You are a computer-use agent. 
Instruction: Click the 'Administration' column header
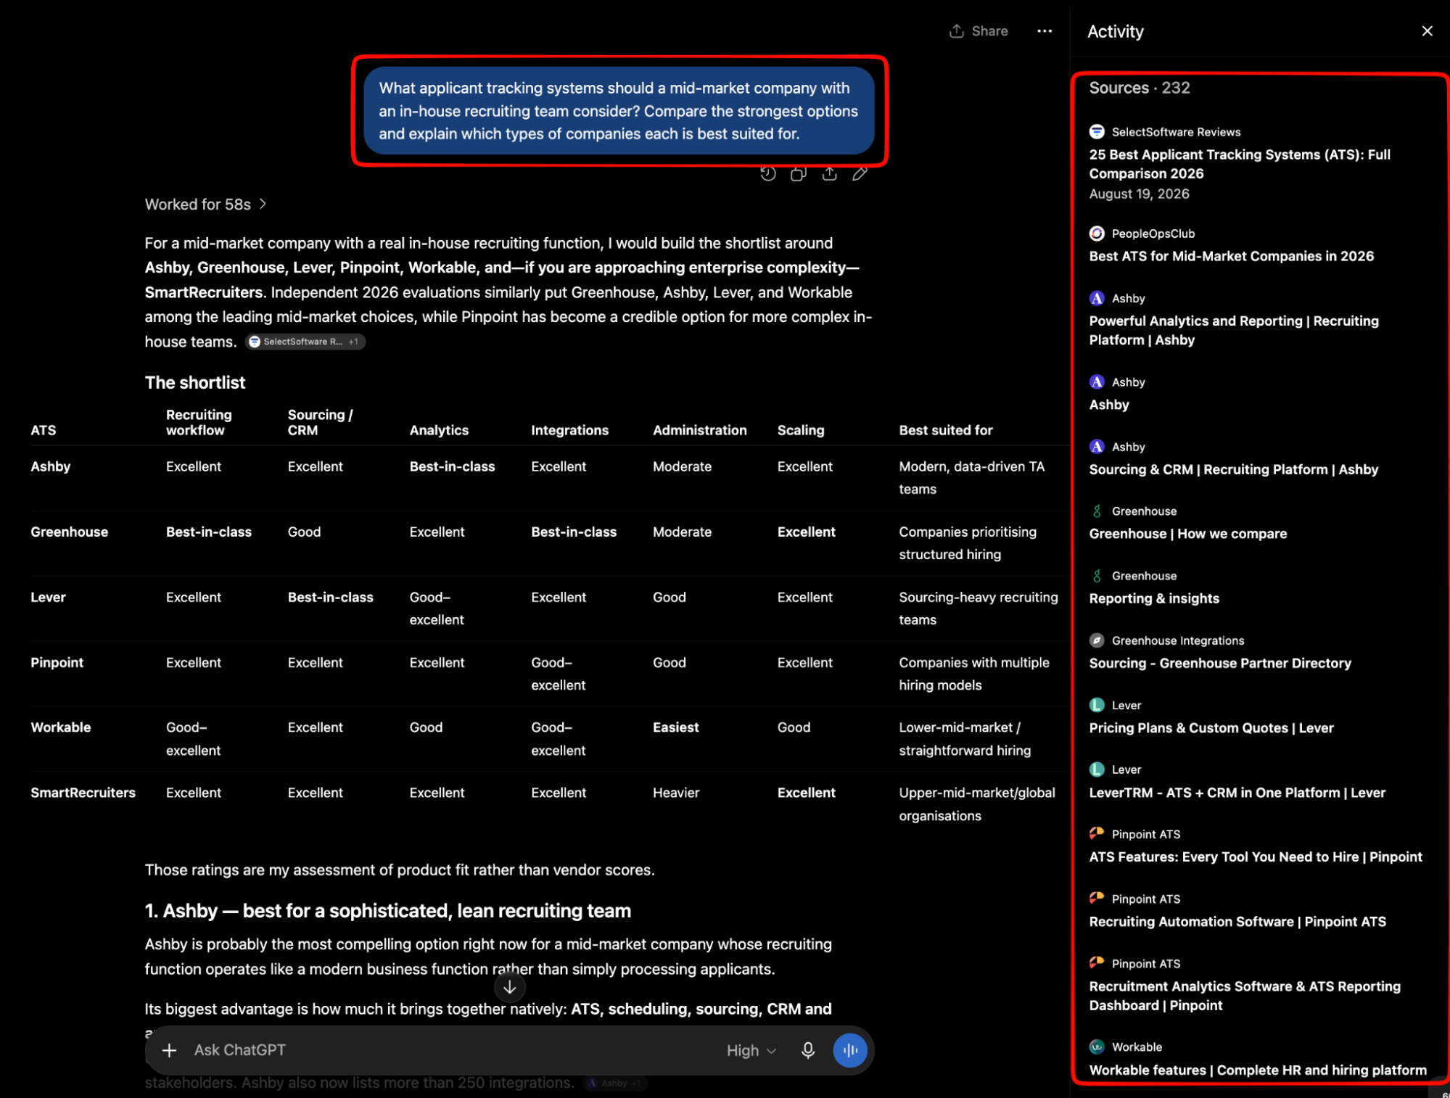(x=699, y=430)
